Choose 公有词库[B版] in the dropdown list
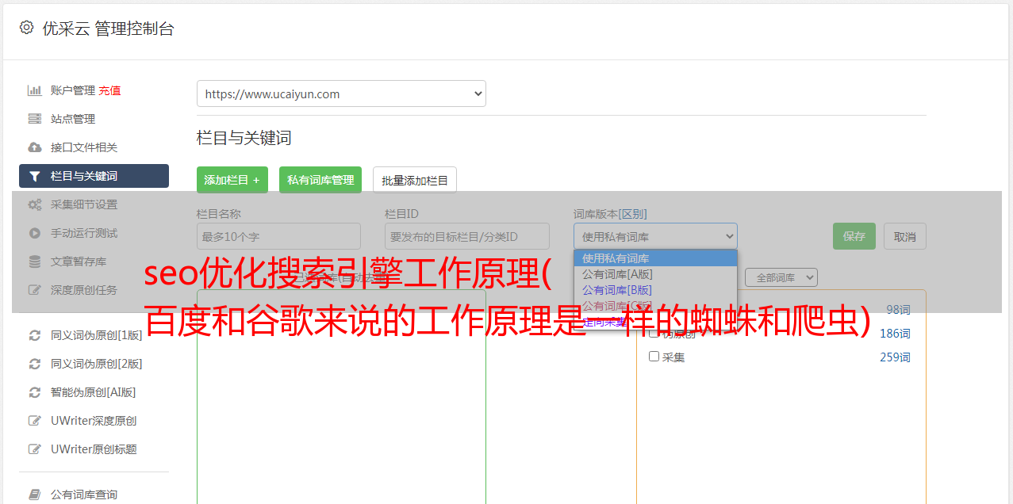1013x504 pixels. pos(655,290)
